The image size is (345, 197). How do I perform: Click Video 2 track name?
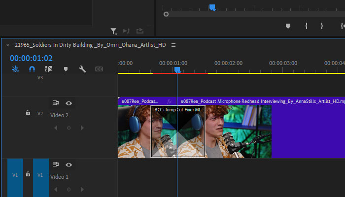[59, 115]
